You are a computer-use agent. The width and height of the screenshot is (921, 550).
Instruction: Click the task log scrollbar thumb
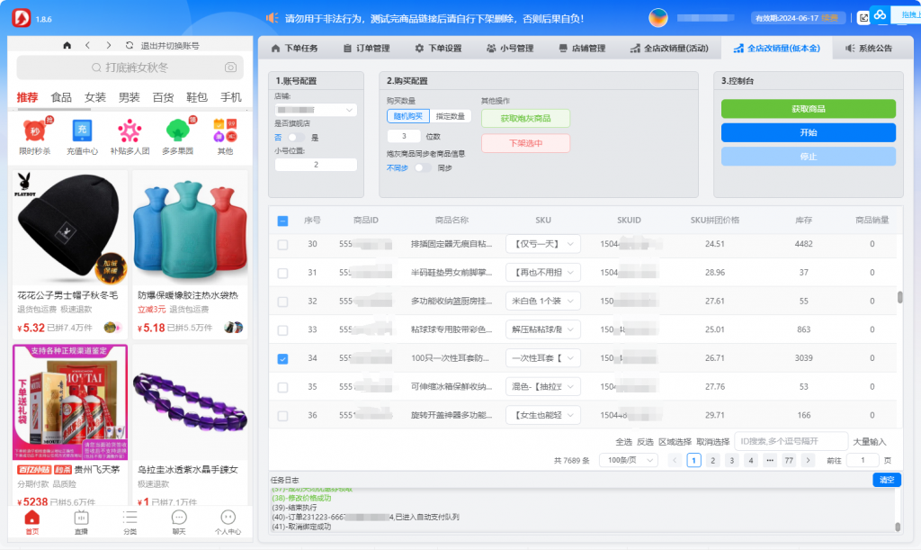(x=898, y=527)
